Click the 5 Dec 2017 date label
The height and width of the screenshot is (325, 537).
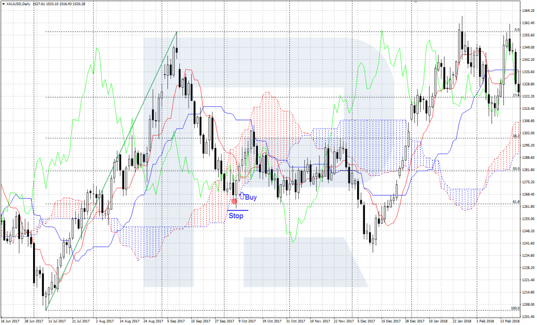[366, 321]
